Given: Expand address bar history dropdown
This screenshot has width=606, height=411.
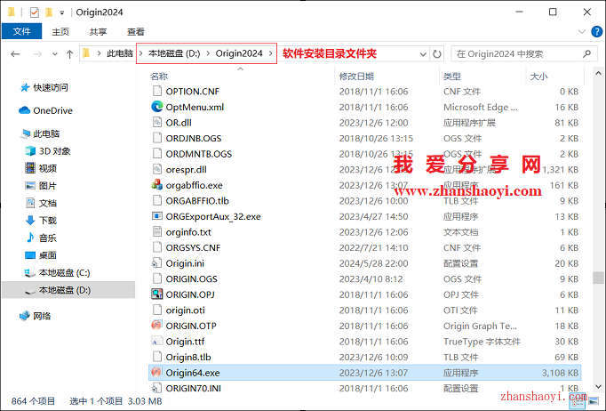Looking at the screenshot, I should [x=423, y=54].
